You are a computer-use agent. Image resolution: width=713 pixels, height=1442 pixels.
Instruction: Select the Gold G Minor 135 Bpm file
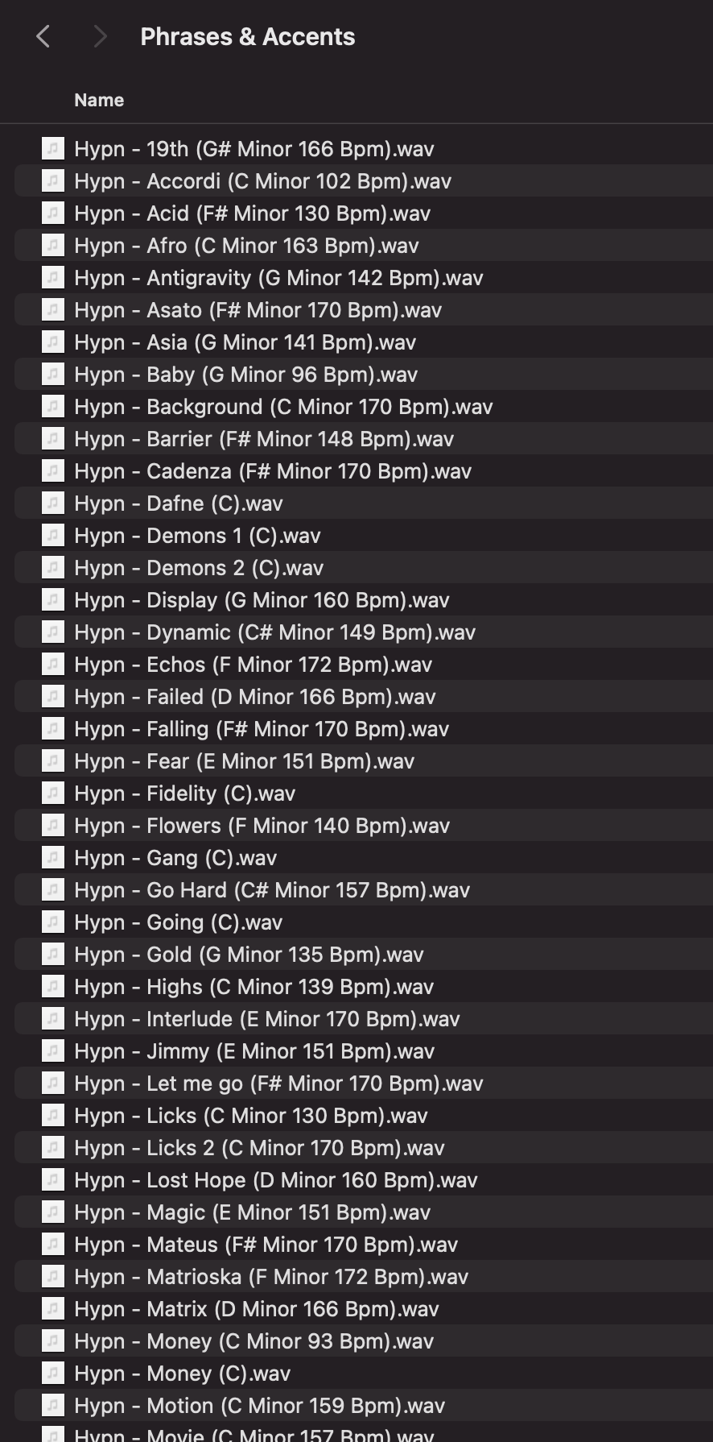coord(249,955)
